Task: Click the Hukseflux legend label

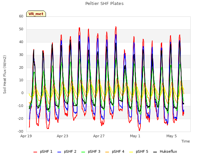Action: 168,151
